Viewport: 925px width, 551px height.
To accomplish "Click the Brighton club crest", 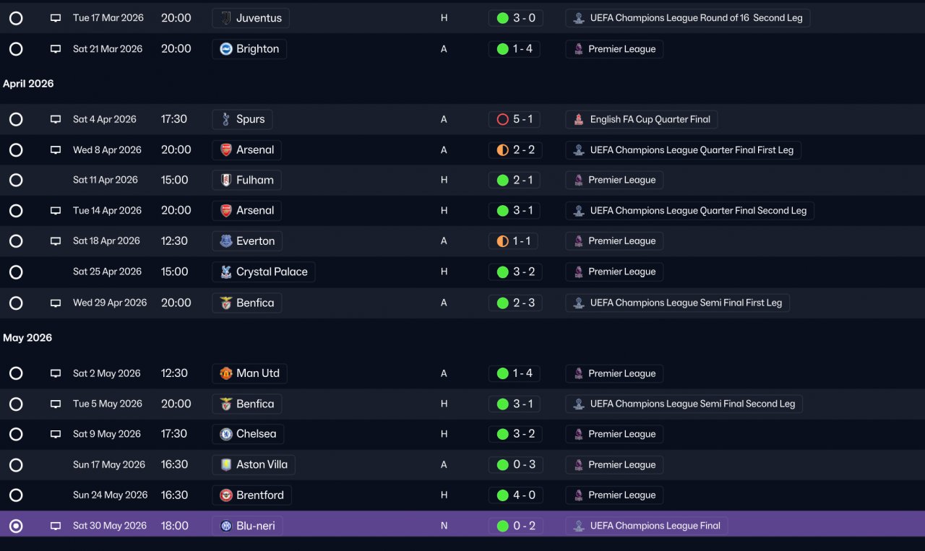I will click(226, 49).
